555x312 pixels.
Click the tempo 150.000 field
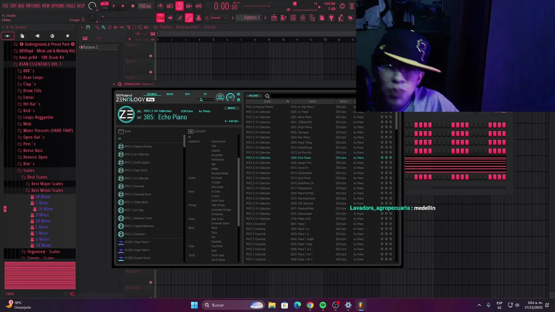[145, 6]
